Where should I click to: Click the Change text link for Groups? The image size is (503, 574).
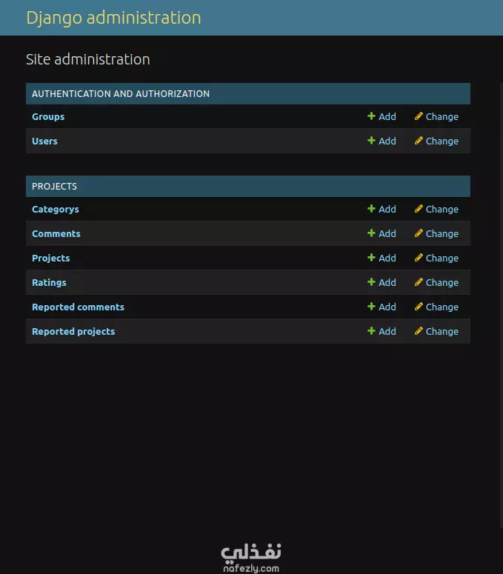click(x=442, y=117)
